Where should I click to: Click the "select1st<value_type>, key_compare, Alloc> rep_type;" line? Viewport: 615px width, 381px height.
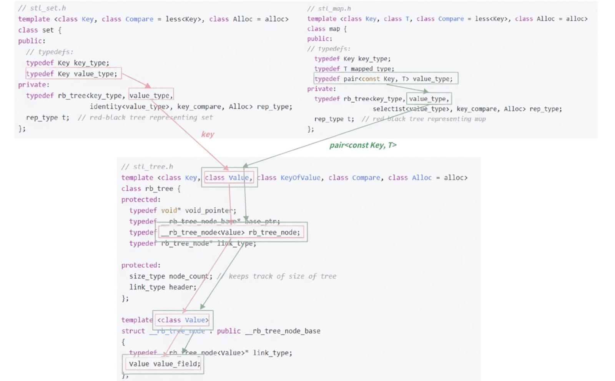[467, 109]
